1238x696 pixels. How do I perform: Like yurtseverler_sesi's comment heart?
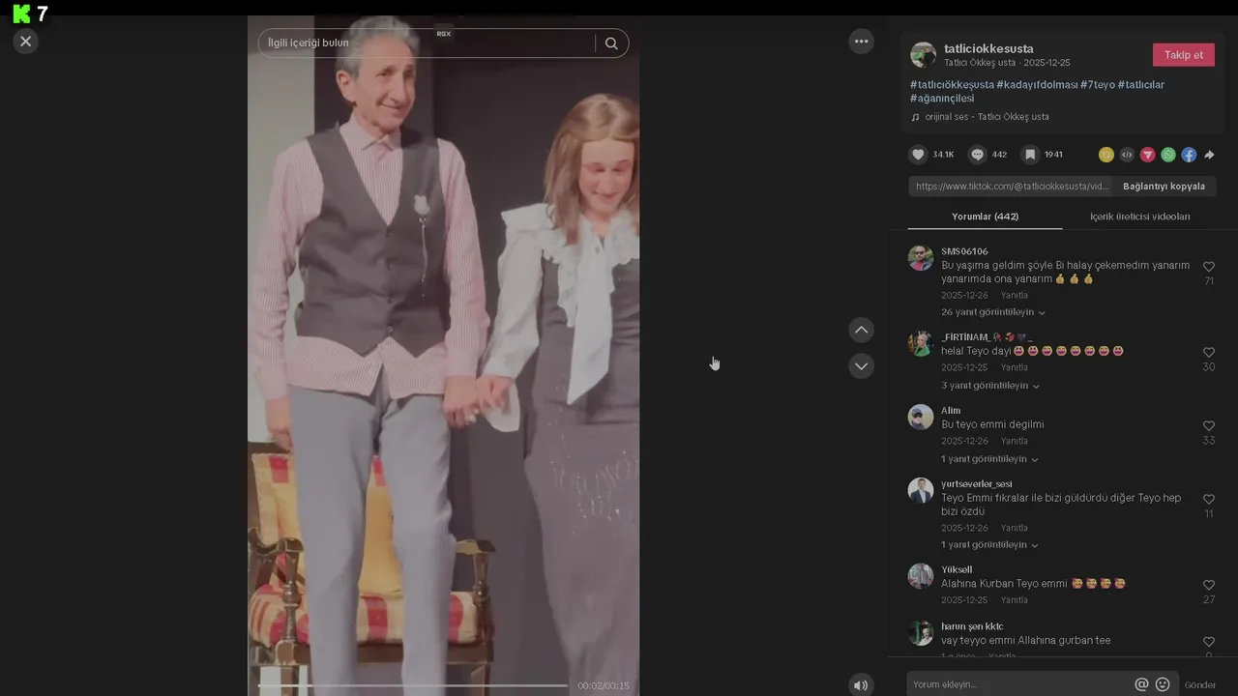1209,500
